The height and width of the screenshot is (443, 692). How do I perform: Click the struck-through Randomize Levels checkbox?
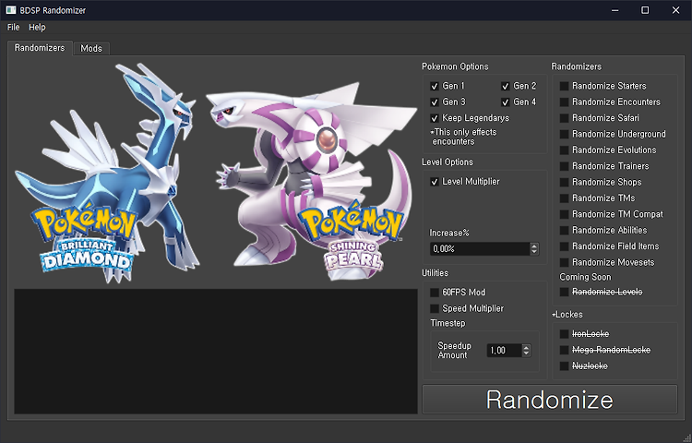[x=564, y=292]
